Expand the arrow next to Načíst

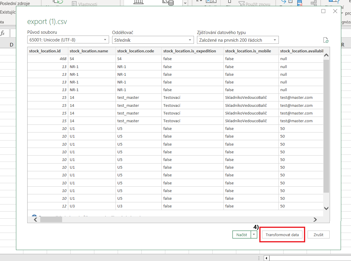click(x=254, y=235)
